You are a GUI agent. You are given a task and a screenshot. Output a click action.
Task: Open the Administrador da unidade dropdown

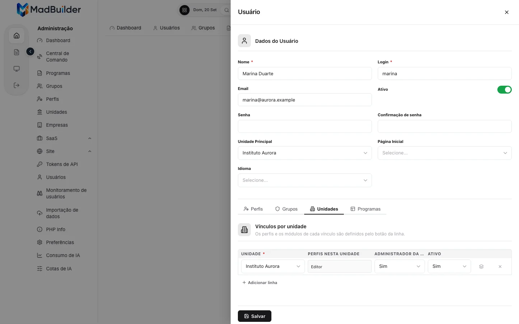400,266
